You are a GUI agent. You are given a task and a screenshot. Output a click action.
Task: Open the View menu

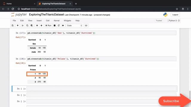pyautogui.click(x=30, y=21)
